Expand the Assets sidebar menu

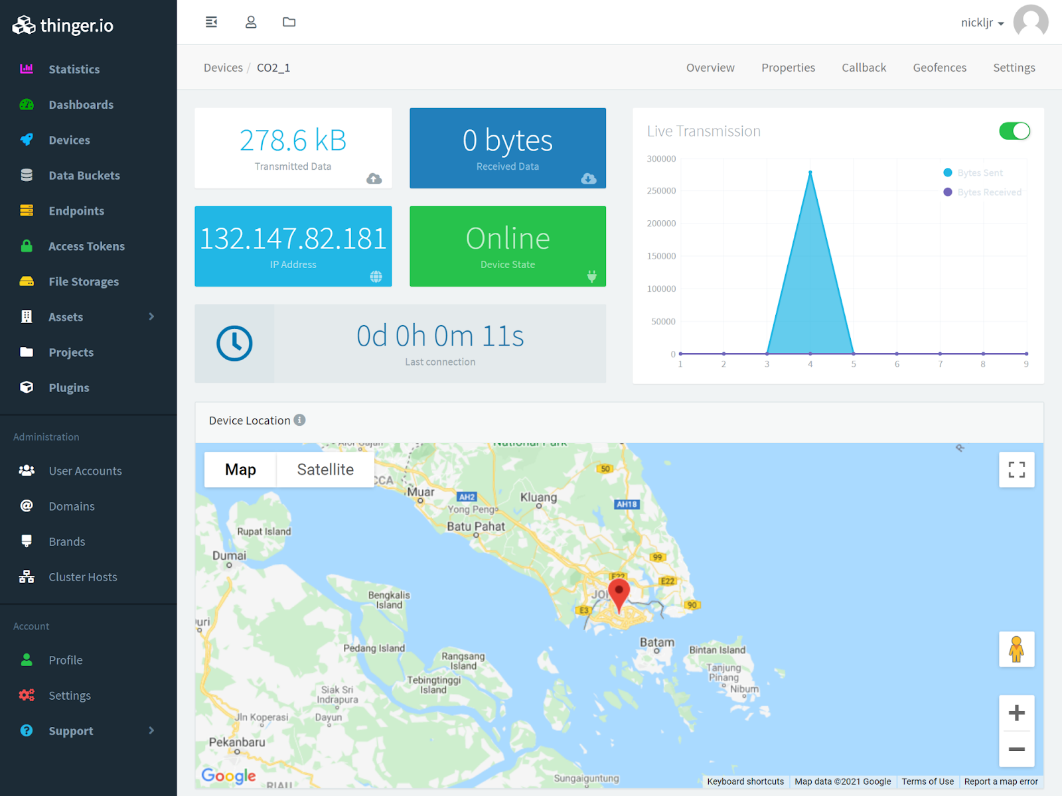point(66,316)
